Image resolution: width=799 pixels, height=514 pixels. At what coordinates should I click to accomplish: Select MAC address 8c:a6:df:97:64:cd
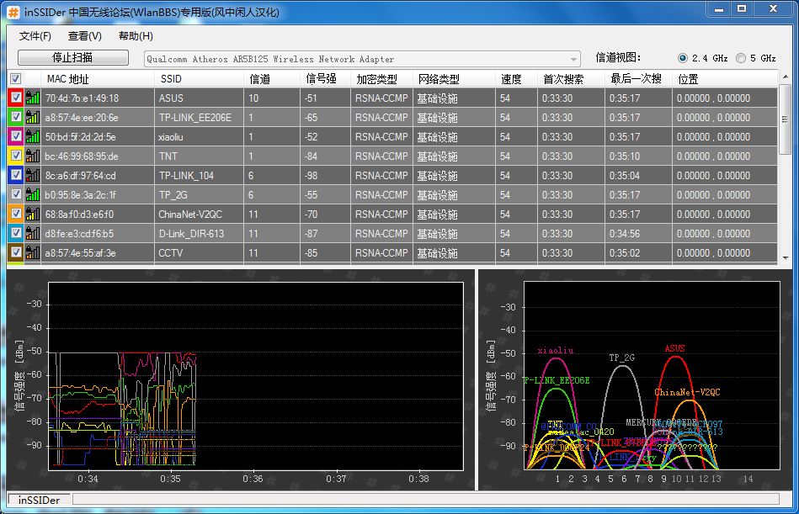pos(81,176)
